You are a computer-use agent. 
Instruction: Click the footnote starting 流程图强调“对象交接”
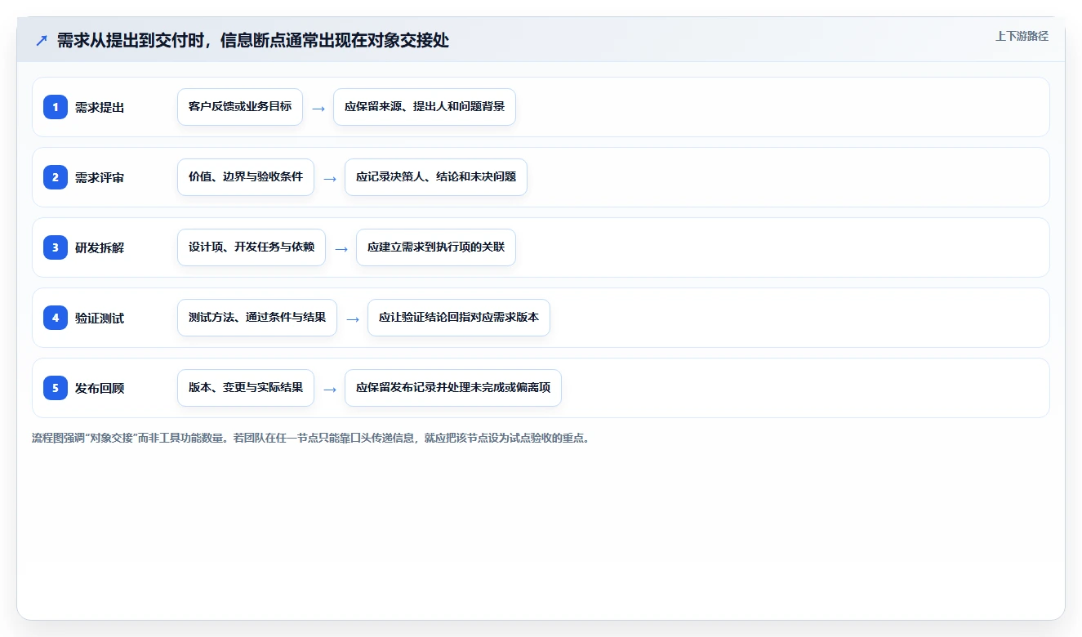(x=310, y=438)
